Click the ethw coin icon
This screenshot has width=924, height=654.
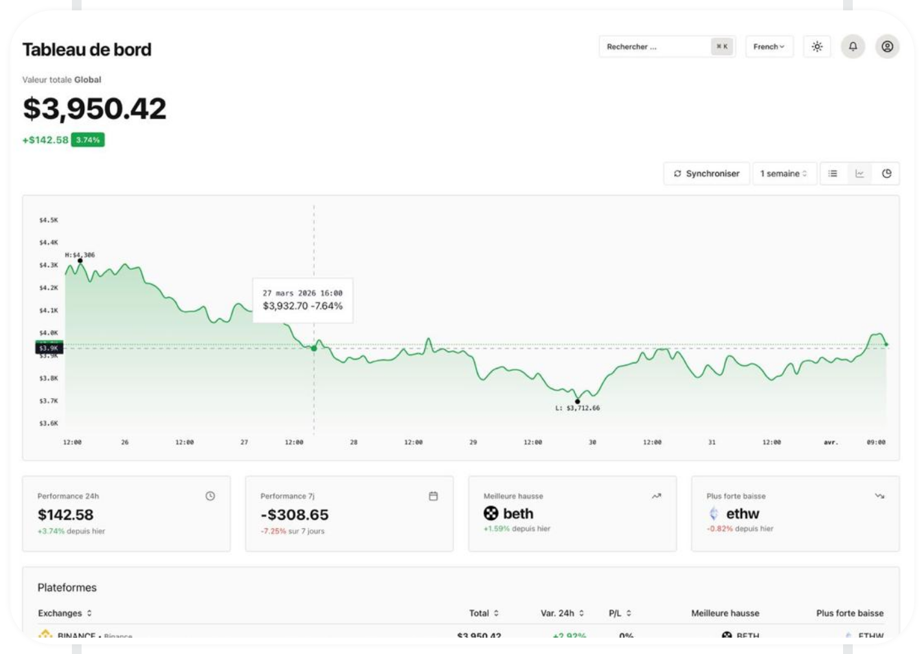[714, 513]
